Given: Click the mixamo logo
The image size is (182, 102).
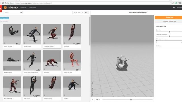Looking at the screenshot, I should pos(11,8).
